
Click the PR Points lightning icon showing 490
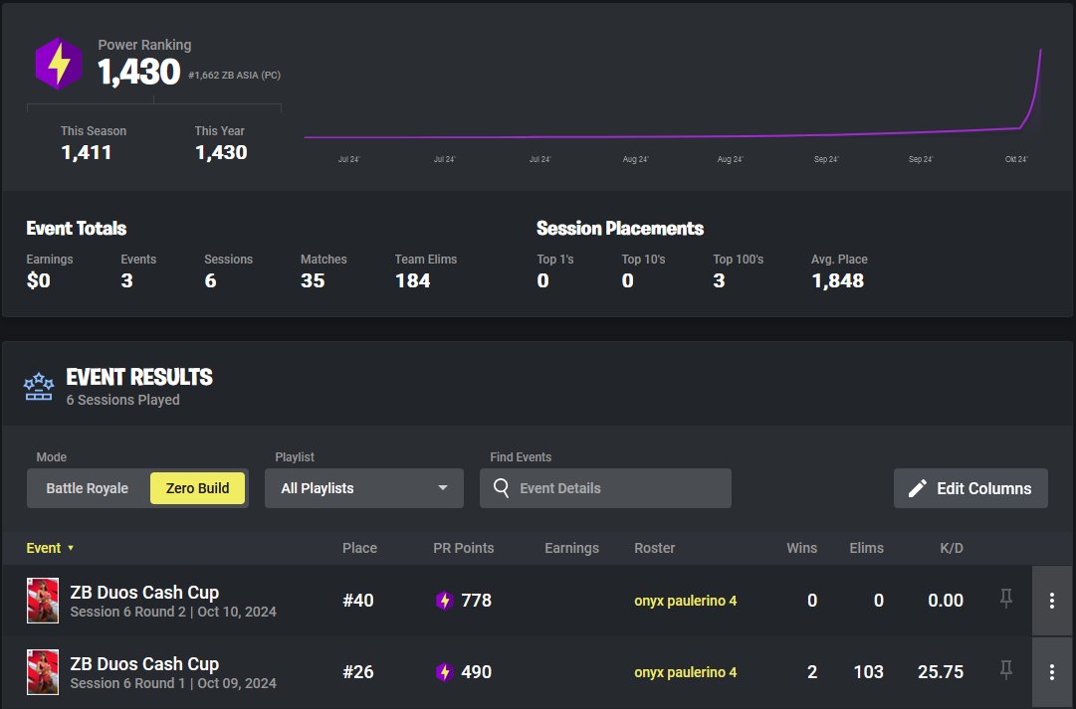(x=444, y=671)
